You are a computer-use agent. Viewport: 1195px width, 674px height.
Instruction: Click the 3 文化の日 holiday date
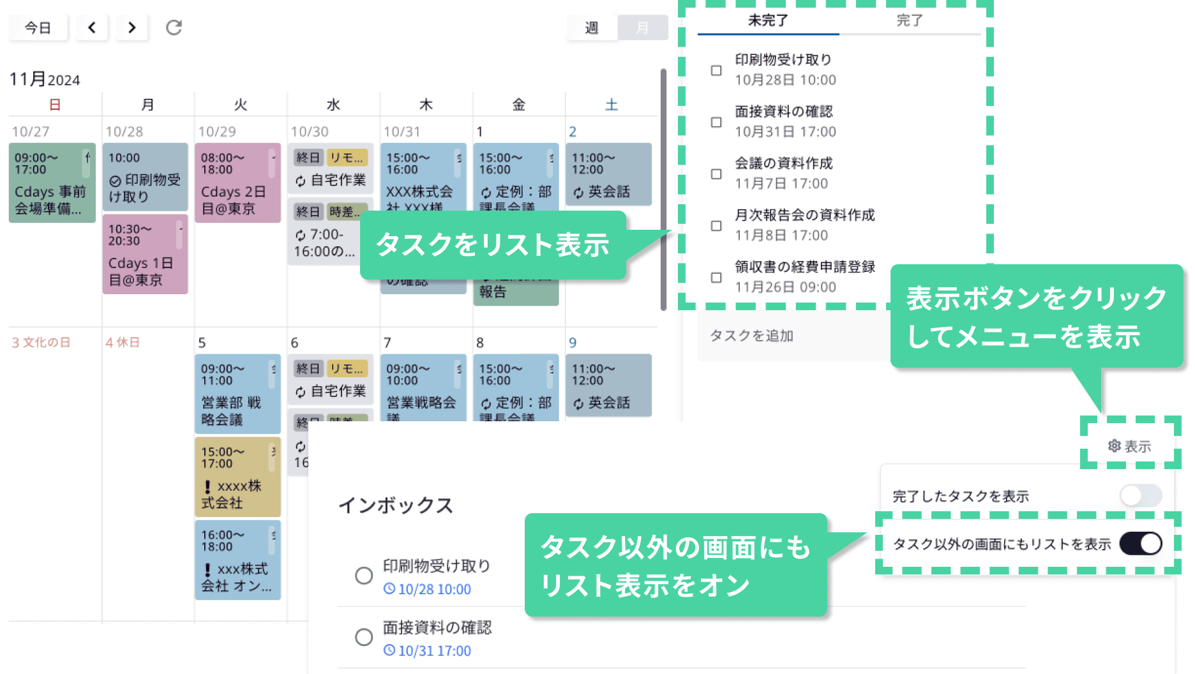tap(41, 343)
